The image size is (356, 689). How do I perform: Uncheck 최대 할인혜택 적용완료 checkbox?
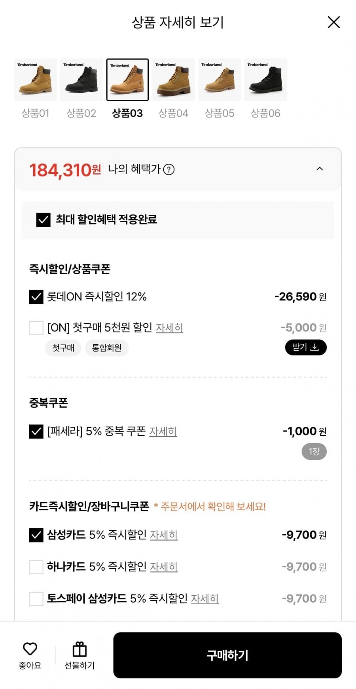click(x=43, y=220)
